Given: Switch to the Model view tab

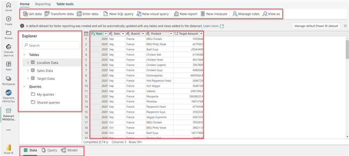Looking at the screenshot, I should [x=69, y=150].
